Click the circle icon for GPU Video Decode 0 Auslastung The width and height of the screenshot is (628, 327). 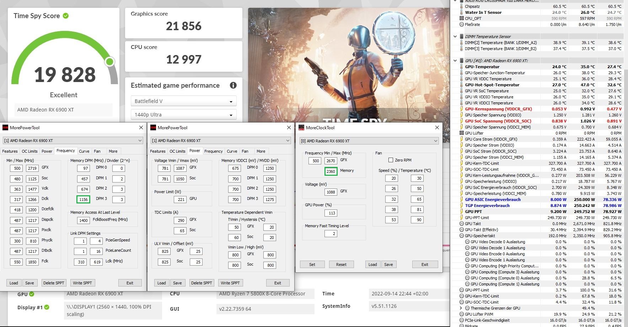point(467,242)
